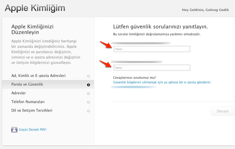The height and width of the screenshot is (149, 235).
Task: Open the Telefon Numaraları section
Action: [28, 102]
